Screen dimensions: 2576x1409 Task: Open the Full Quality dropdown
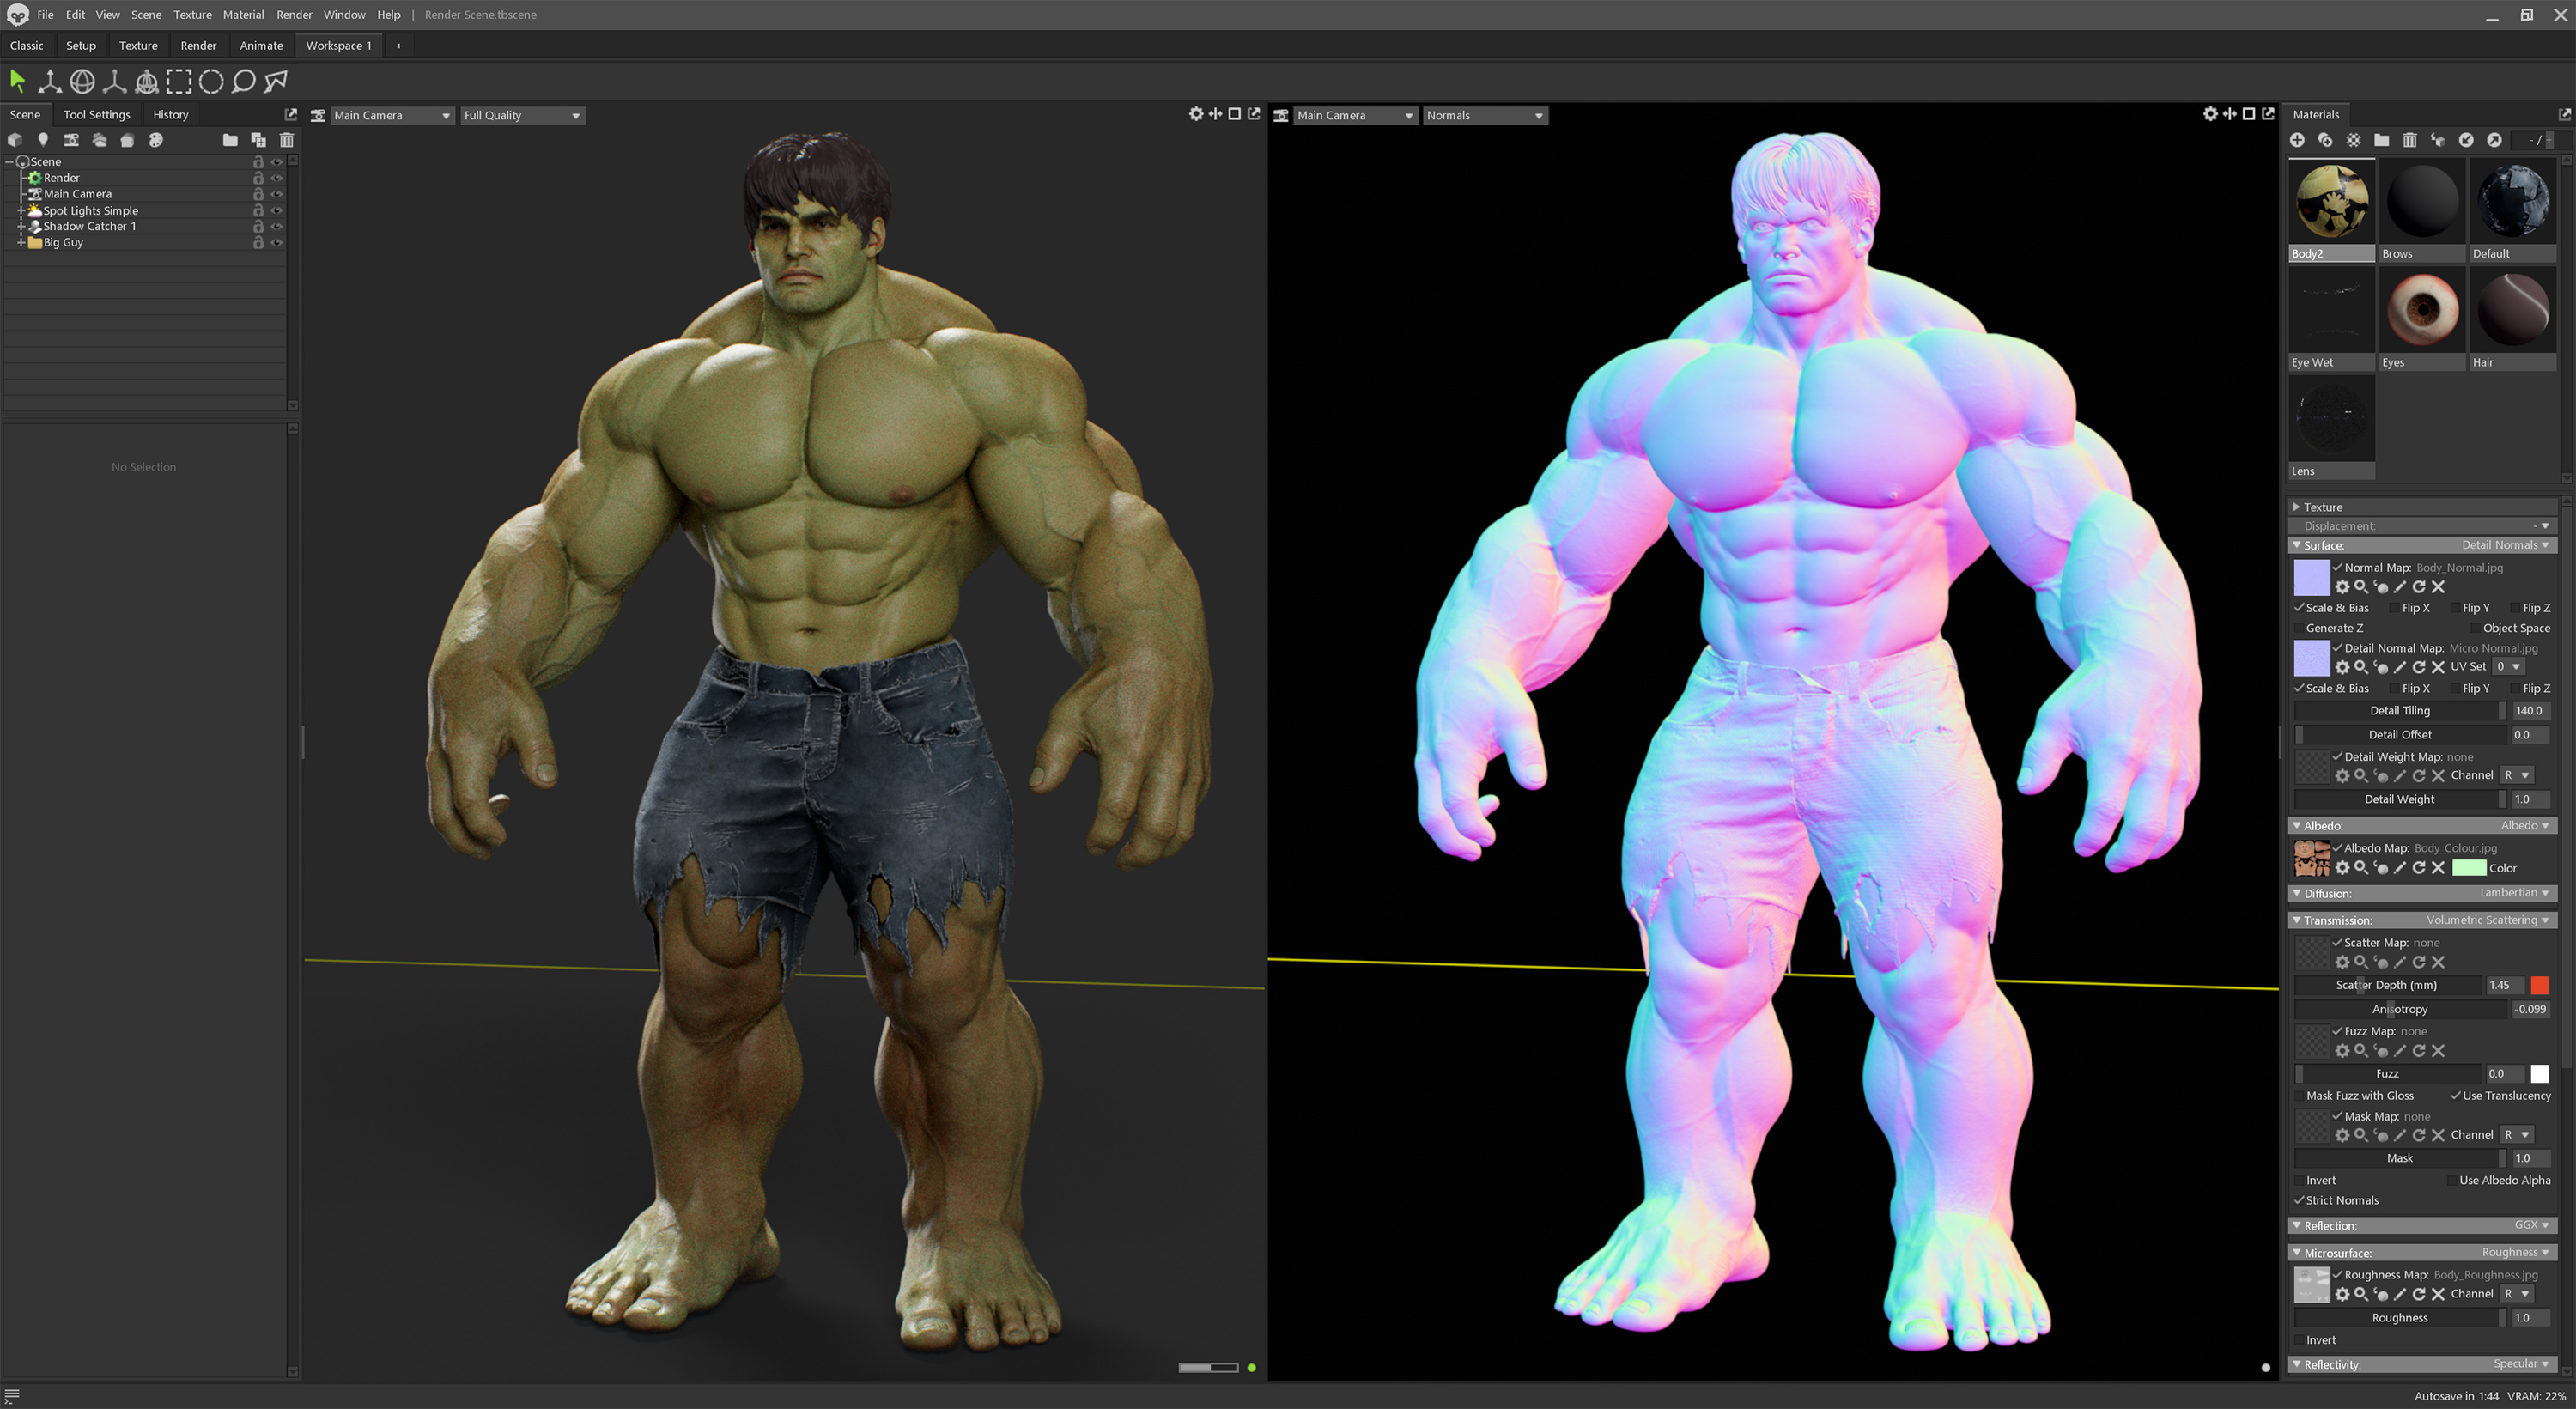click(521, 115)
